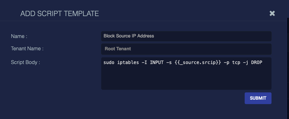
Task: Click the 'Root Tenant' text
Action: (118, 49)
